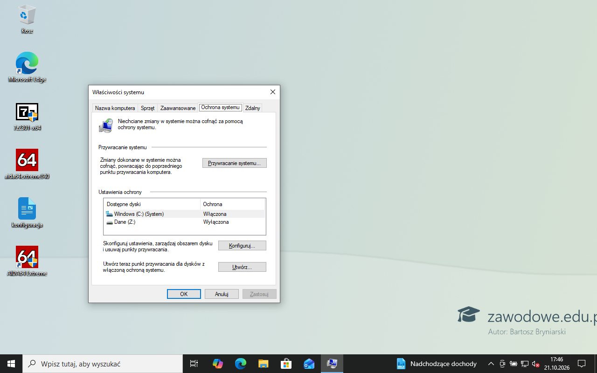The height and width of the screenshot is (373, 597).
Task: Open Task View from the taskbar
Action: tap(194, 364)
